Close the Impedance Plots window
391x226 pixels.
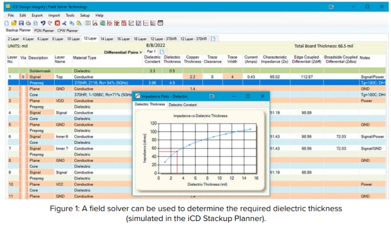pyautogui.click(x=263, y=96)
